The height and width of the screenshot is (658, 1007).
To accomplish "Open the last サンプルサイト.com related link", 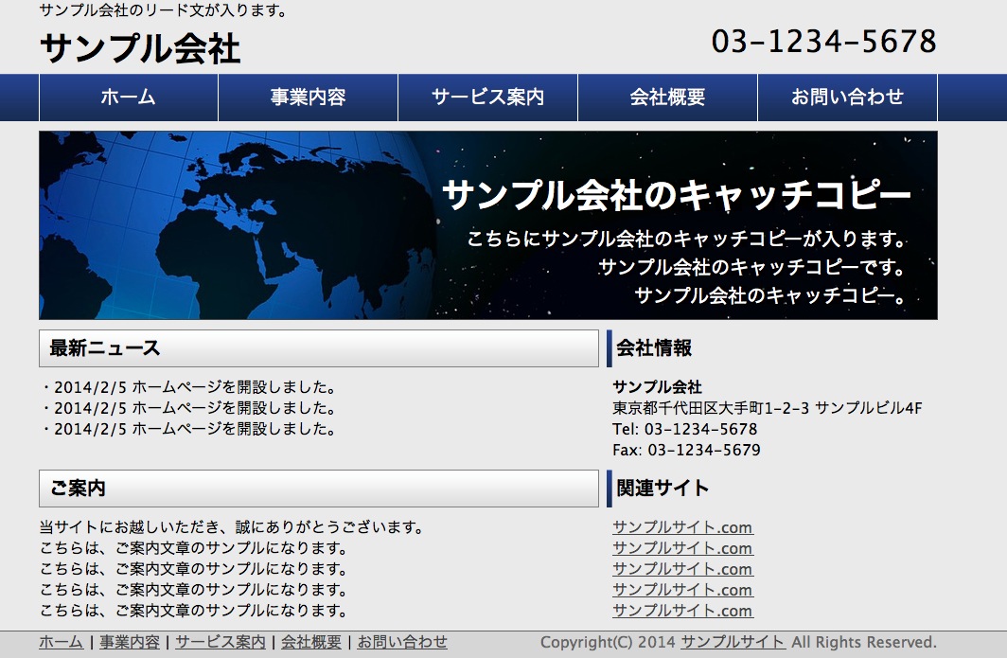I will coord(682,611).
